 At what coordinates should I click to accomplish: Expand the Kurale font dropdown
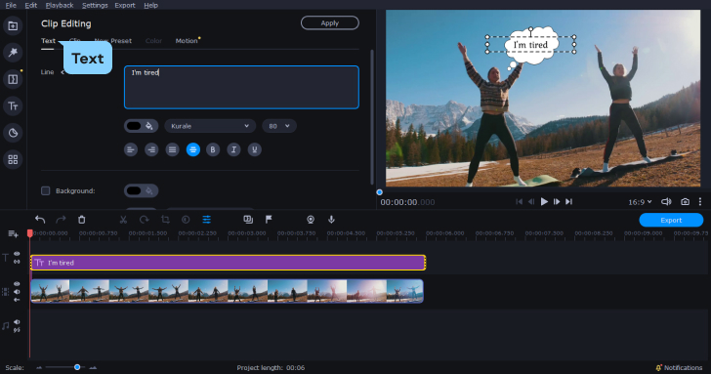tap(210, 126)
